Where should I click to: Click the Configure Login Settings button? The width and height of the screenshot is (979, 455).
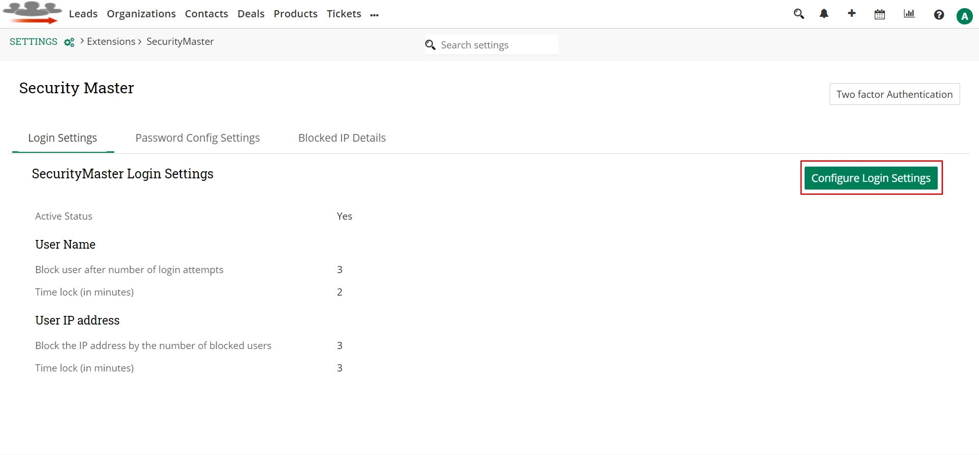(x=871, y=178)
